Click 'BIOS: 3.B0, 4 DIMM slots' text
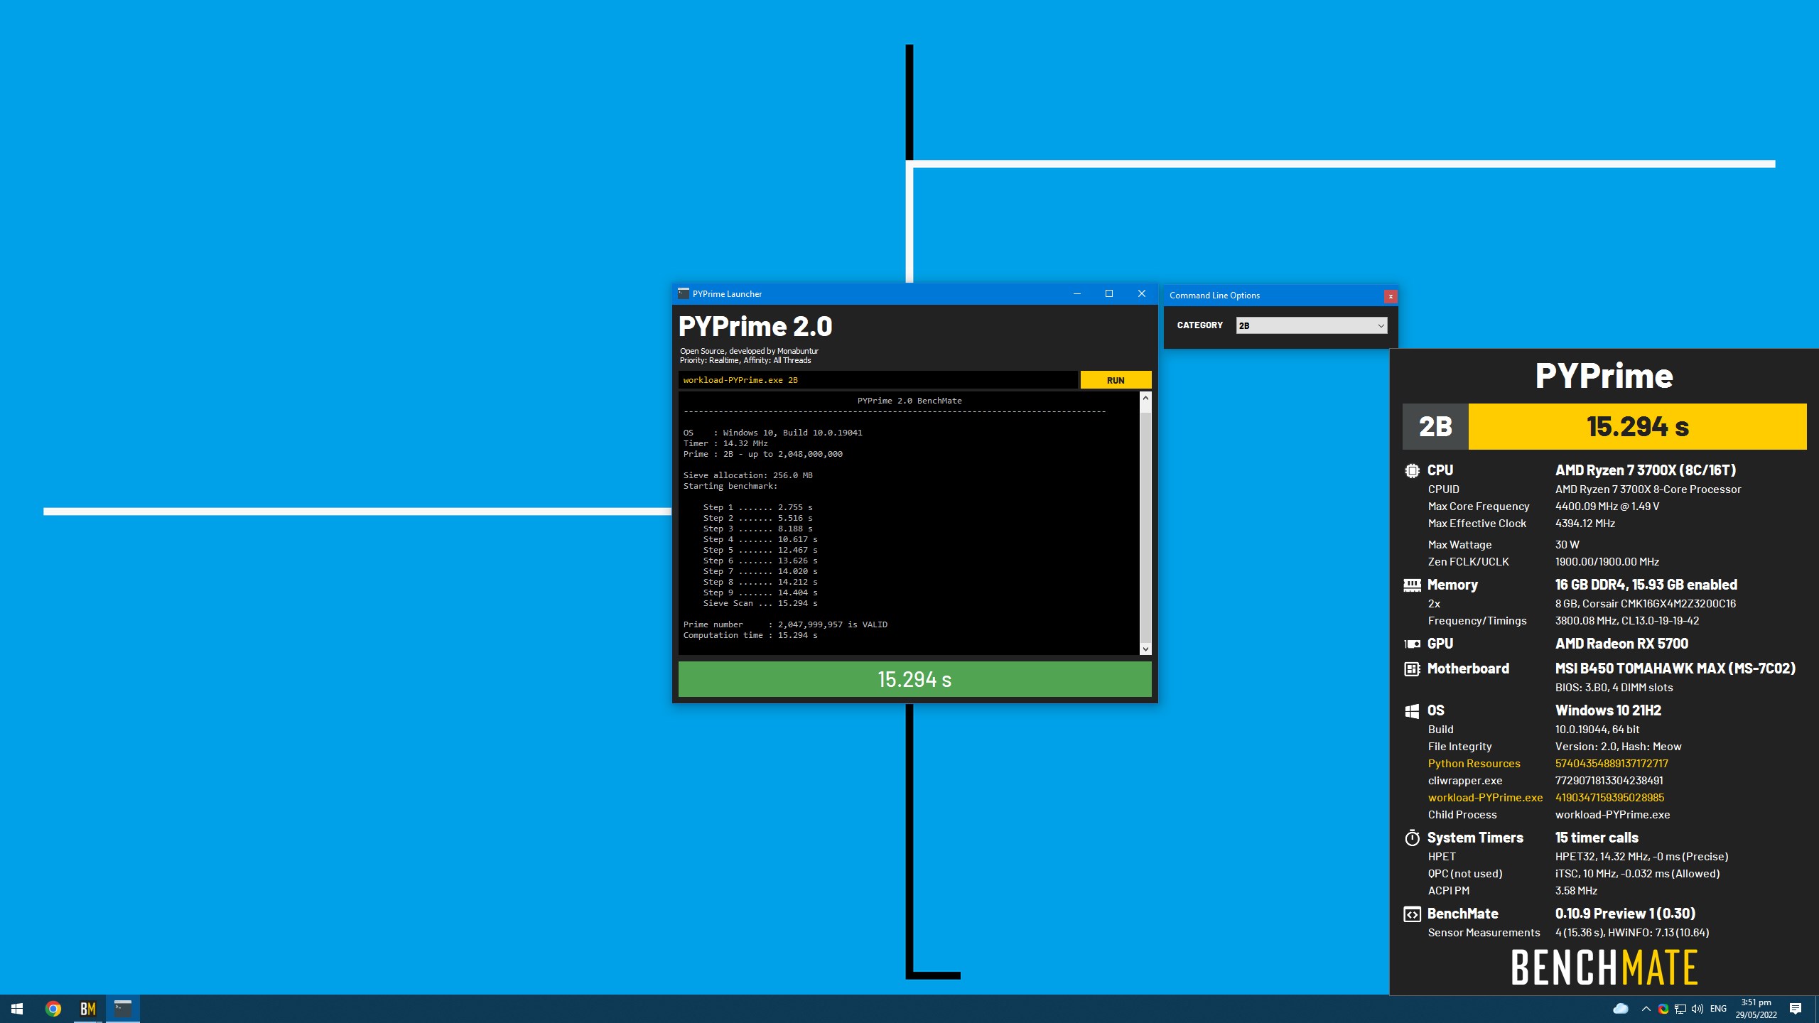1819x1023 pixels. point(1614,688)
